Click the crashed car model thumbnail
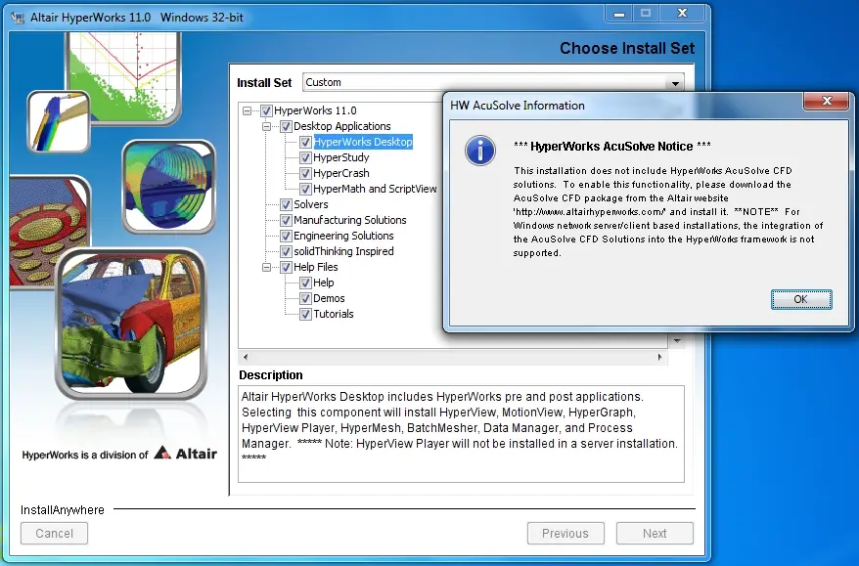The height and width of the screenshot is (566, 859). (x=131, y=324)
